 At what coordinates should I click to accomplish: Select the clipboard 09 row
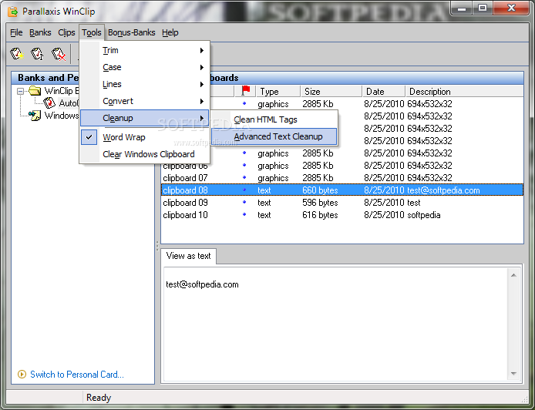coord(342,202)
